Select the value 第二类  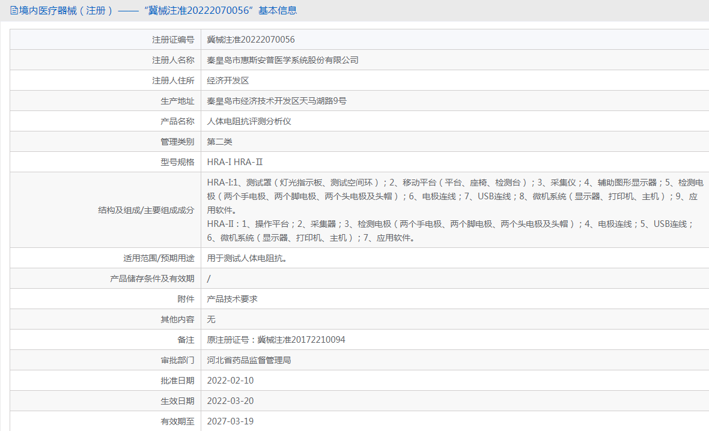click(219, 142)
